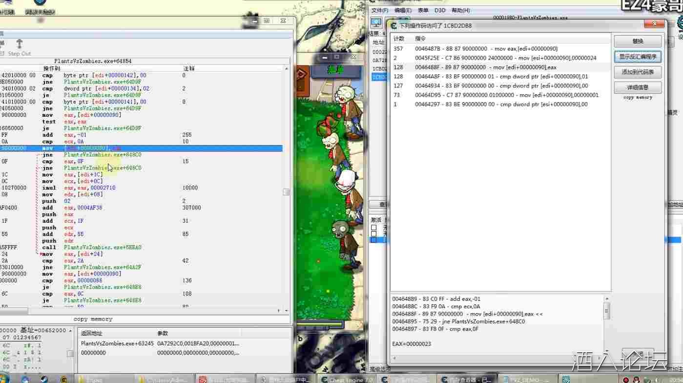
Task: Click the 添加到代码表 button
Action: click(x=638, y=72)
